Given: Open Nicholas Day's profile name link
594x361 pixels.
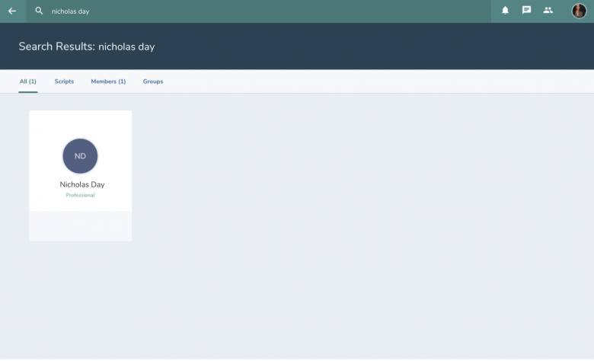Looking at the screenshot, I should click(x=82, y=184).
